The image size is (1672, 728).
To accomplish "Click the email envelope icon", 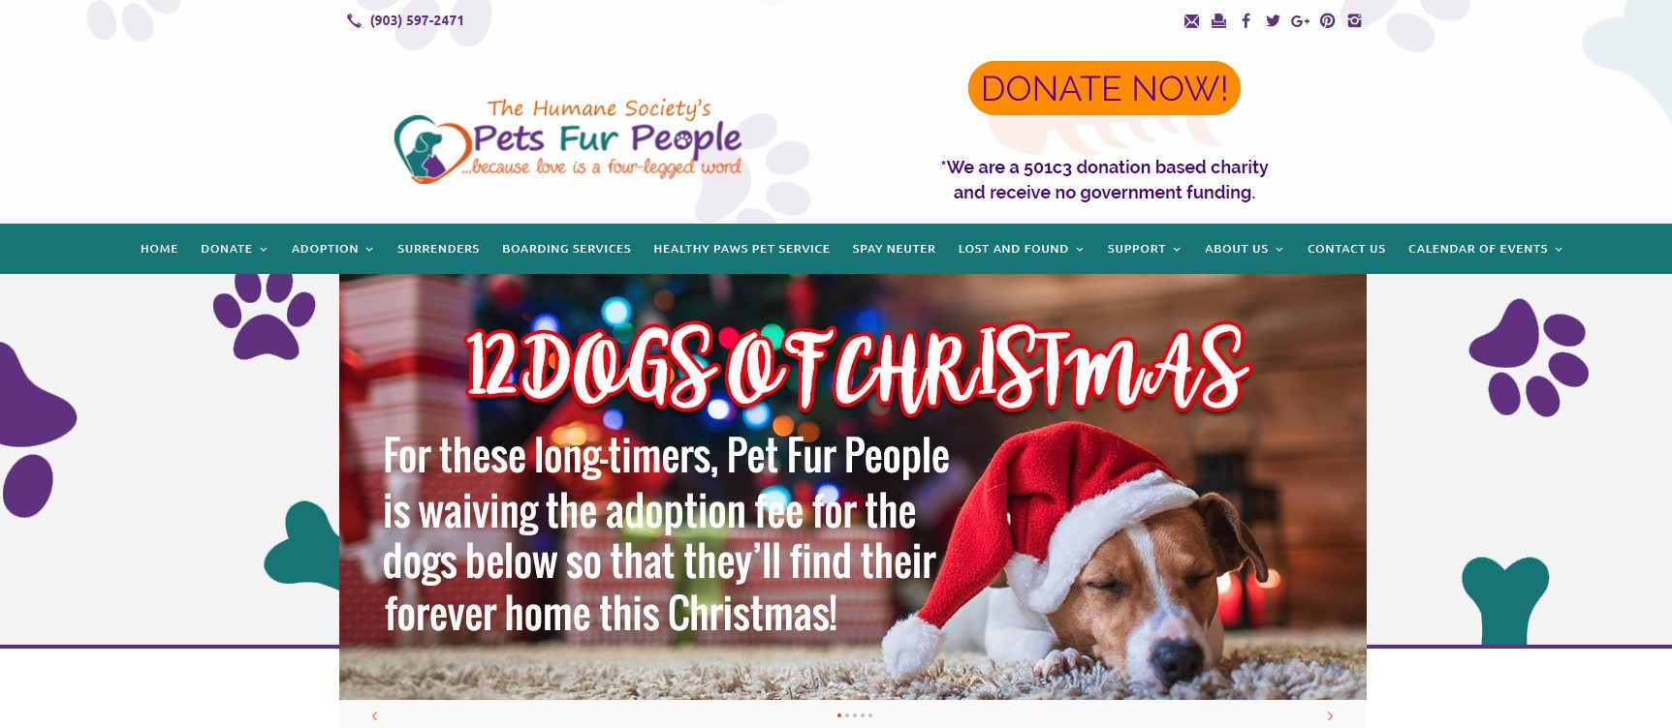I will point(1191,21).
